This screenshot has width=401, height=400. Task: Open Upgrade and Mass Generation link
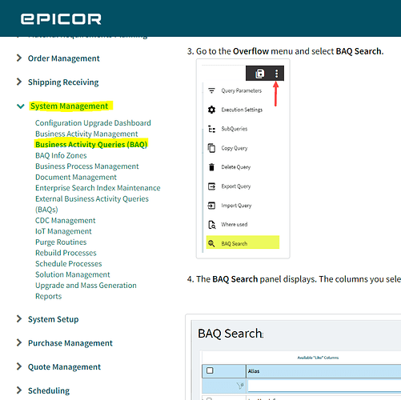click(x=86, y=286)
